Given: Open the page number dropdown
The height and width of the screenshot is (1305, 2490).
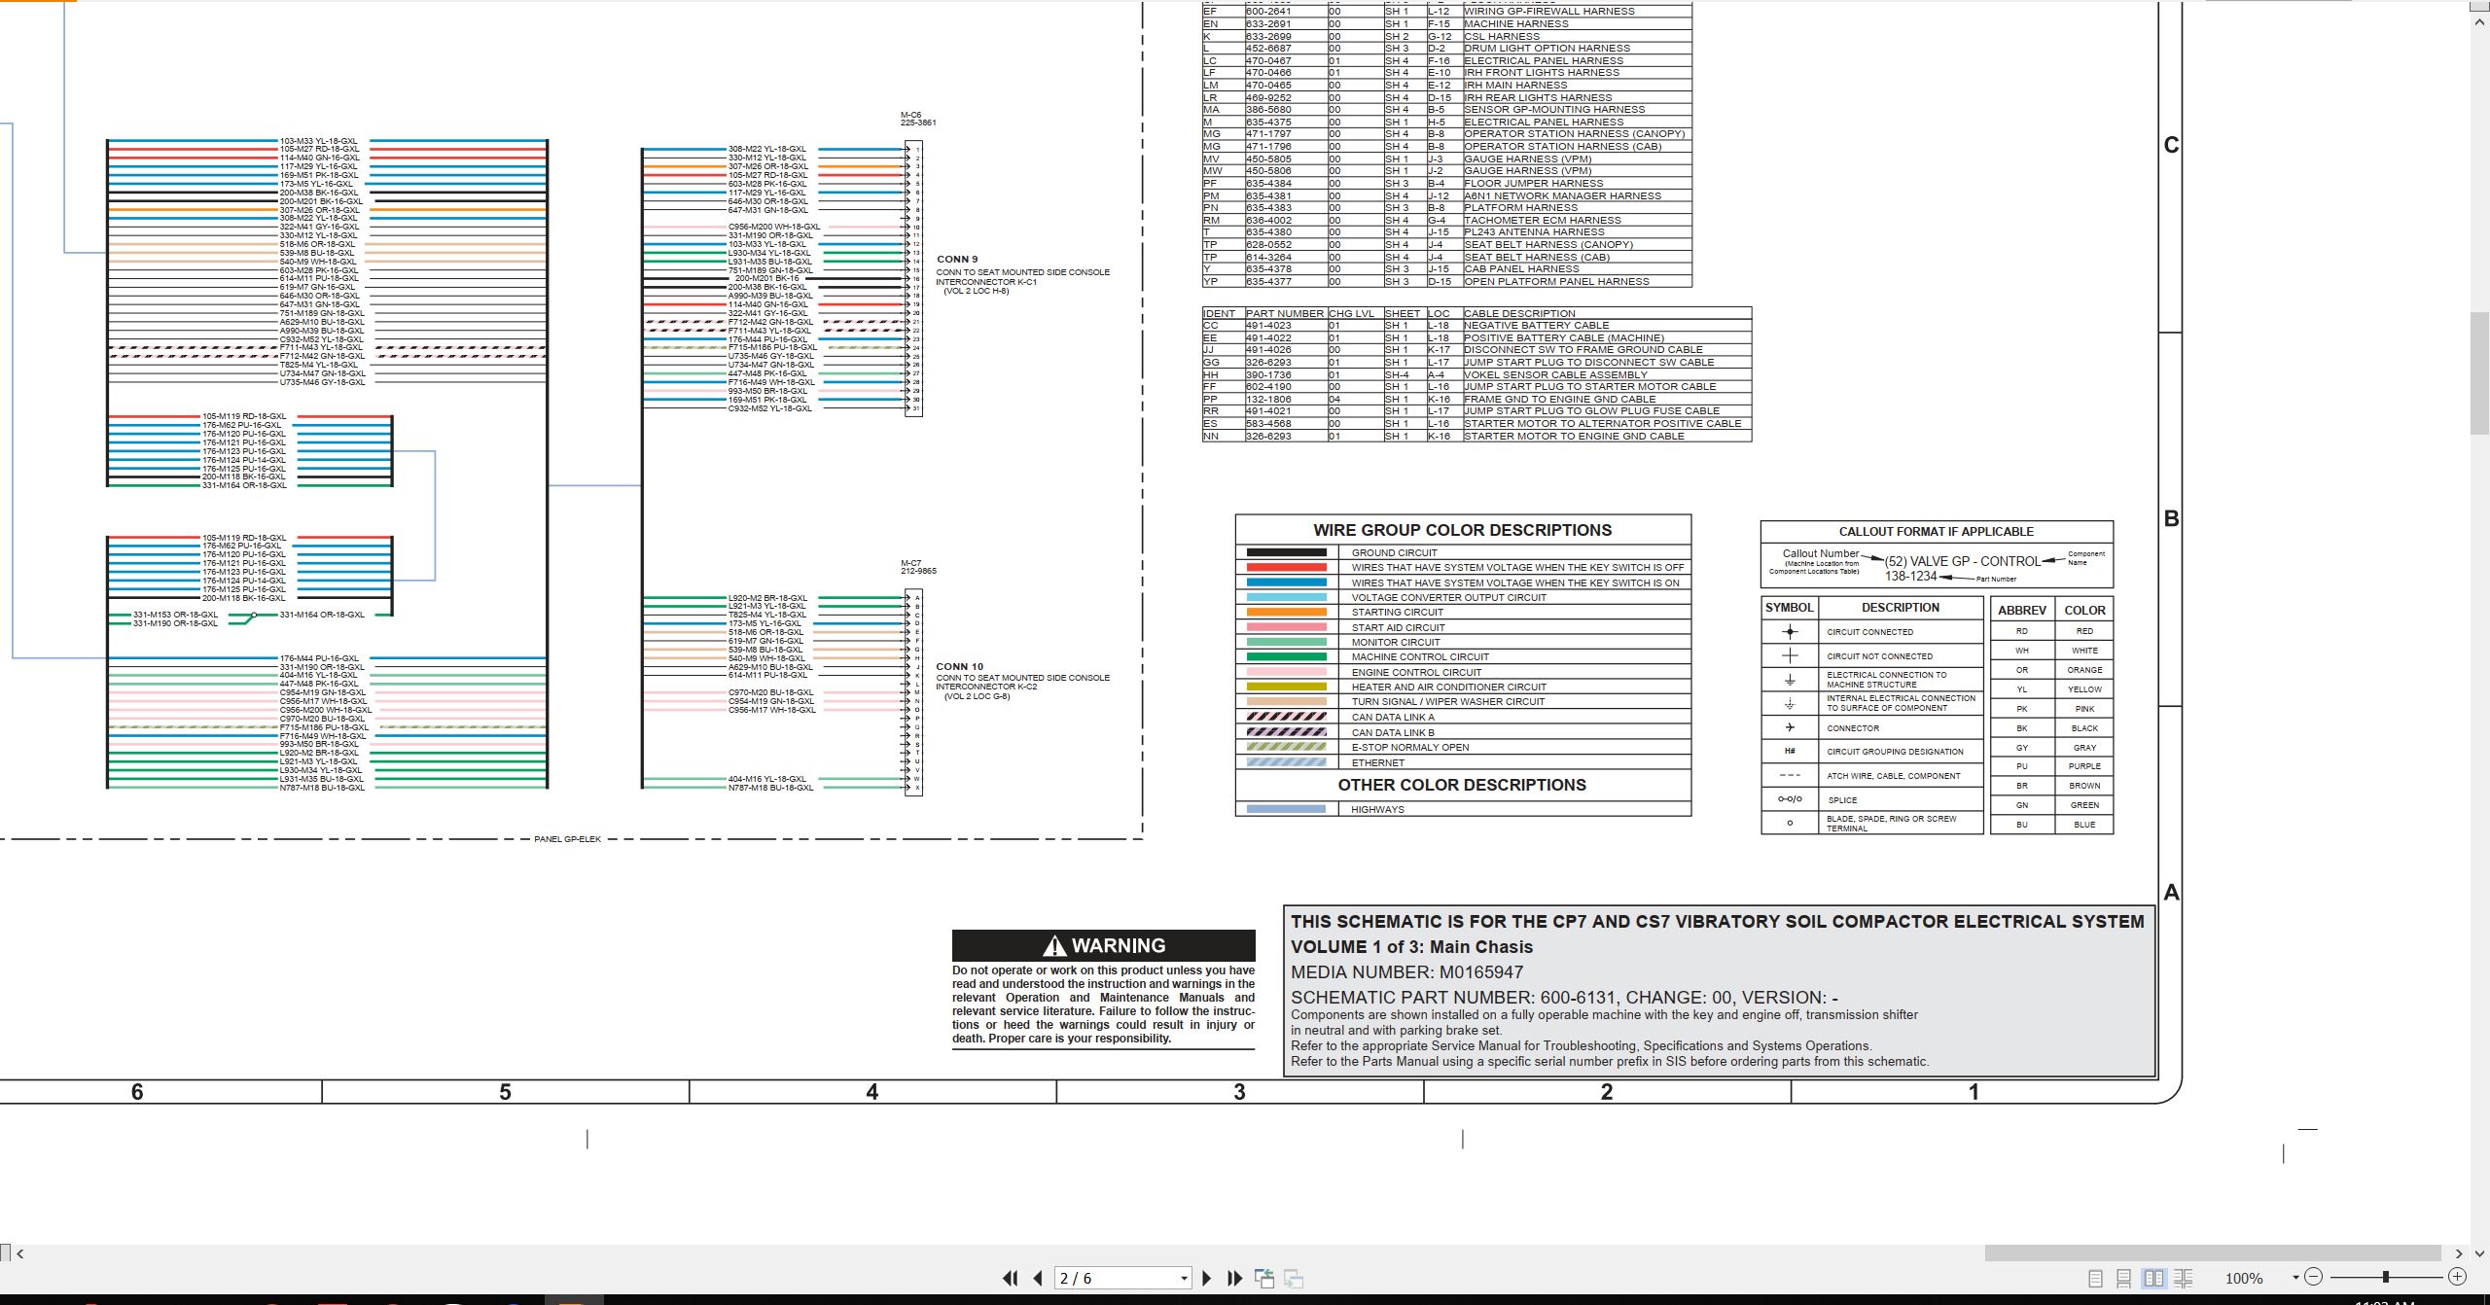Looking at the screenshot, I should click(x=1184, y=1279).
